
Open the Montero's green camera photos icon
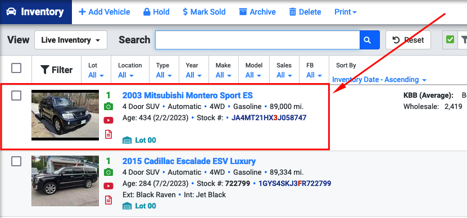[108, 106]
